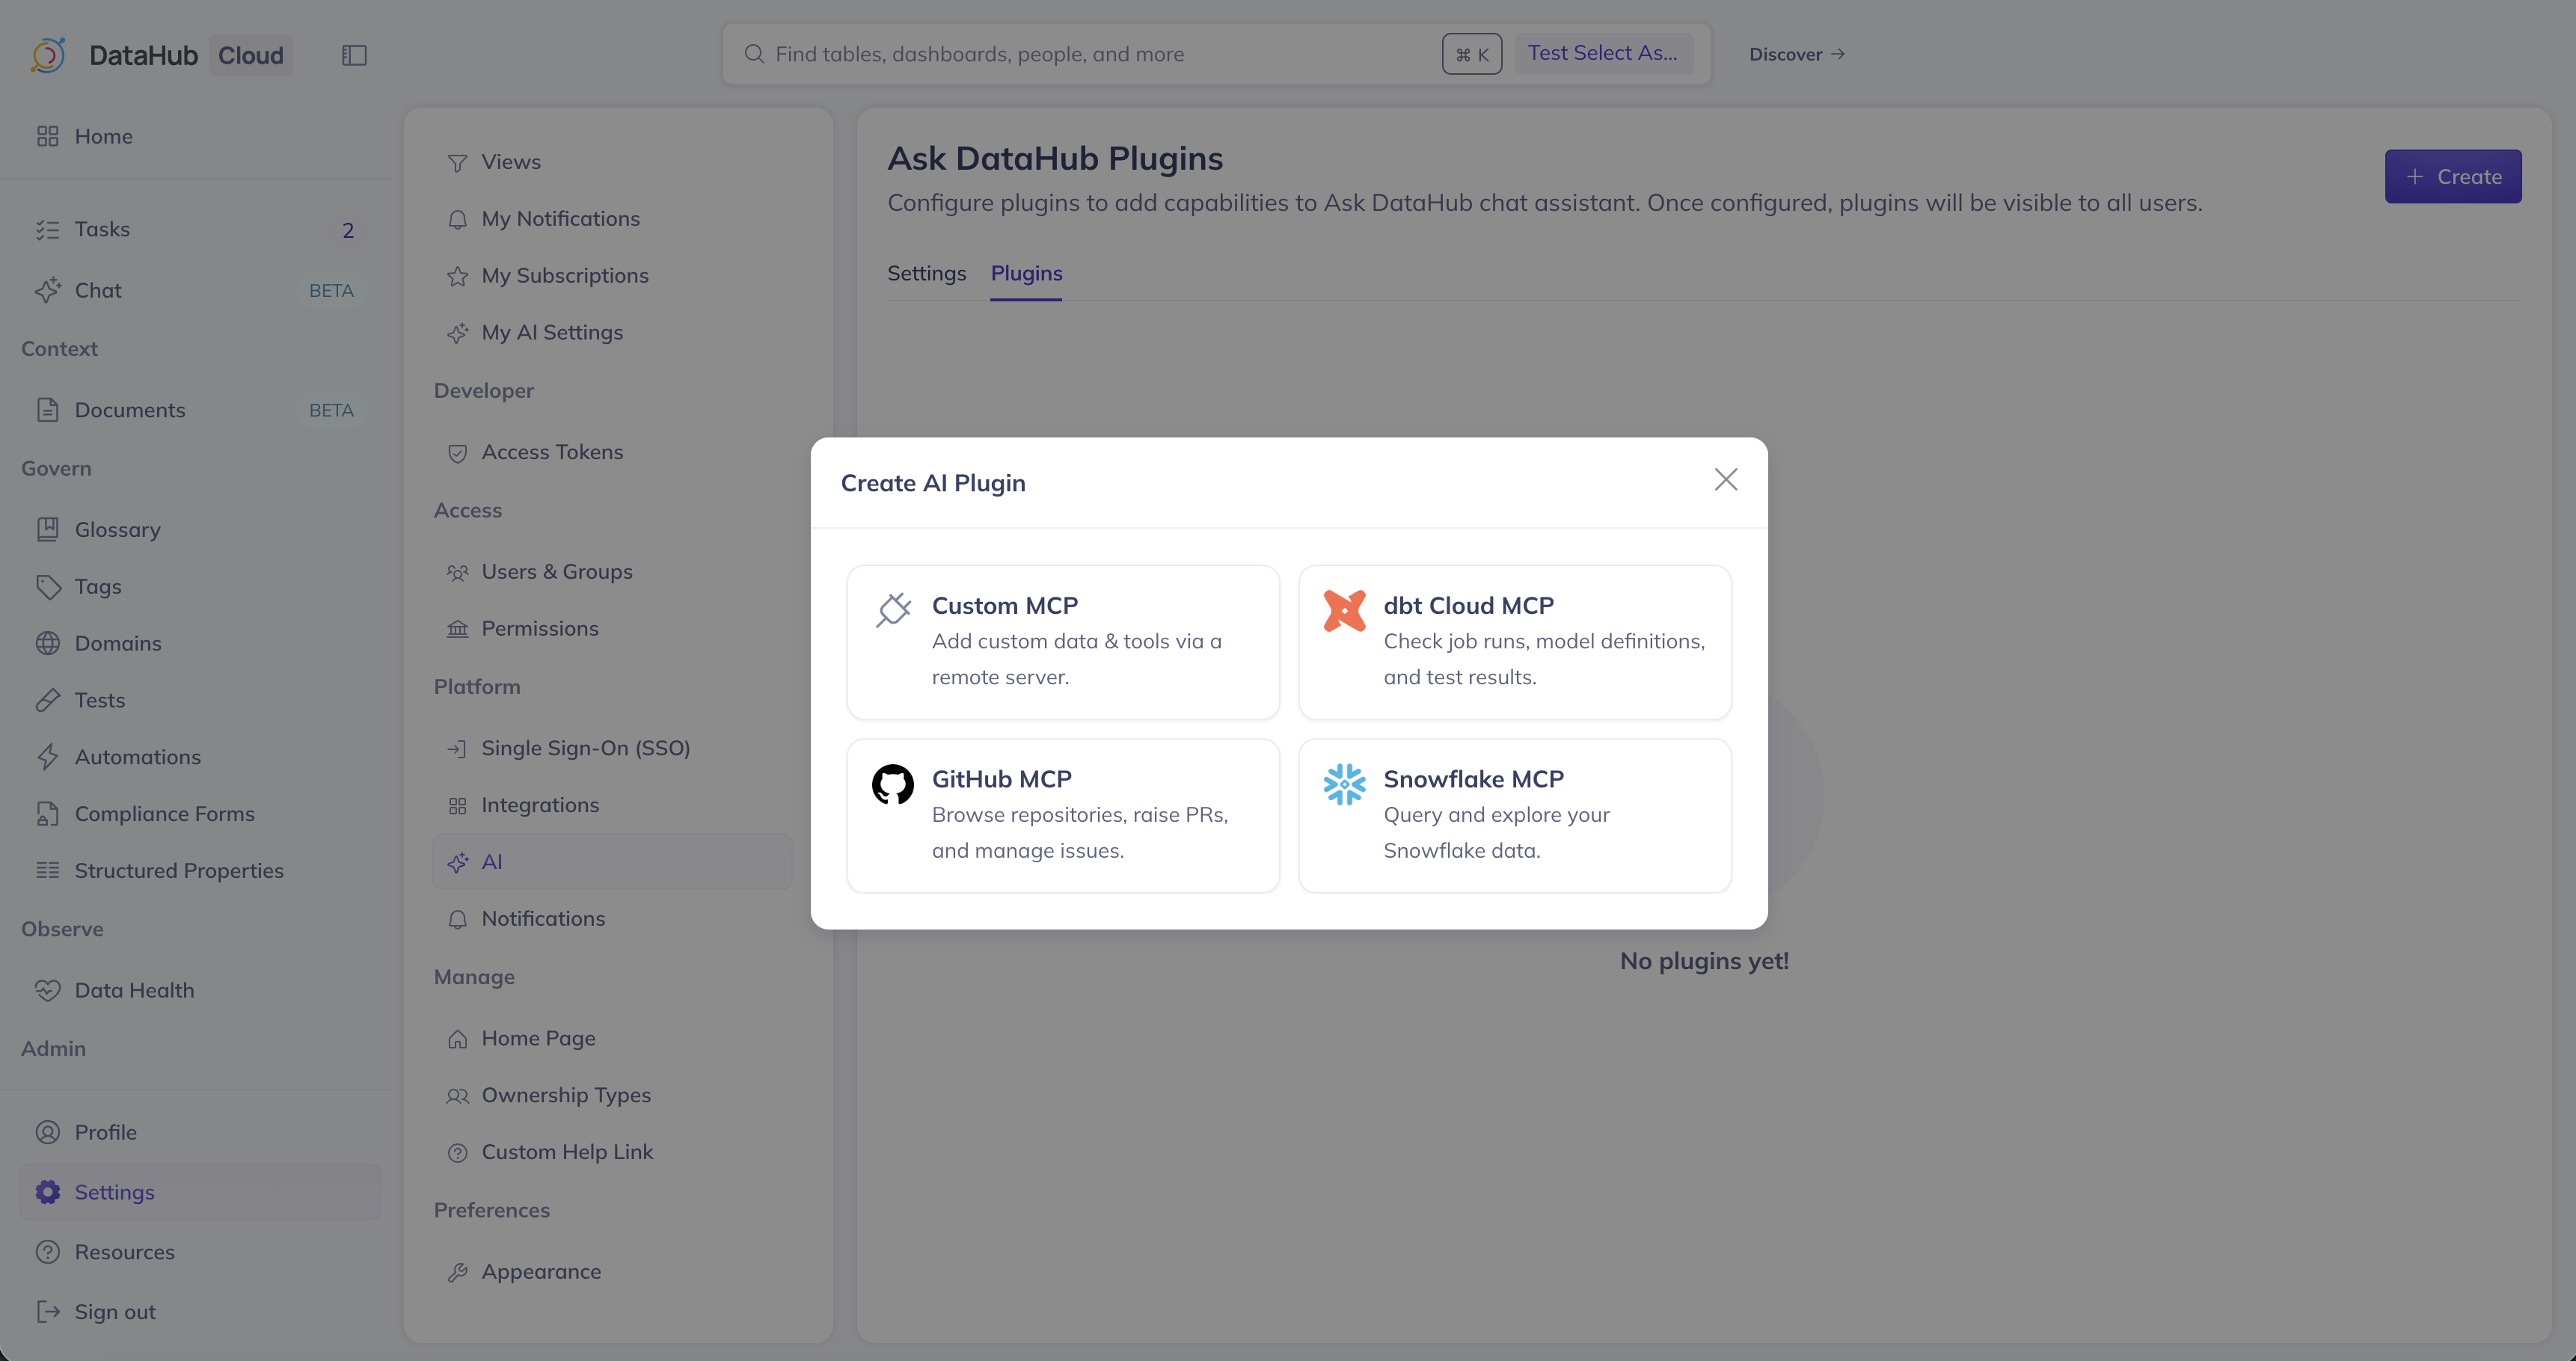The width and height of the screenshot is (2576, 1361).
Task: Click the Chat sparkle icon
Action: (48, 290)
